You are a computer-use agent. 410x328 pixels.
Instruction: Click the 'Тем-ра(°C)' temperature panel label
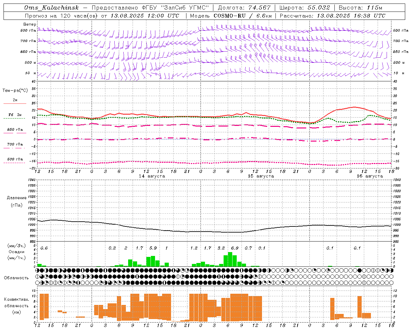pyautogui.click(x=15, y=91)
